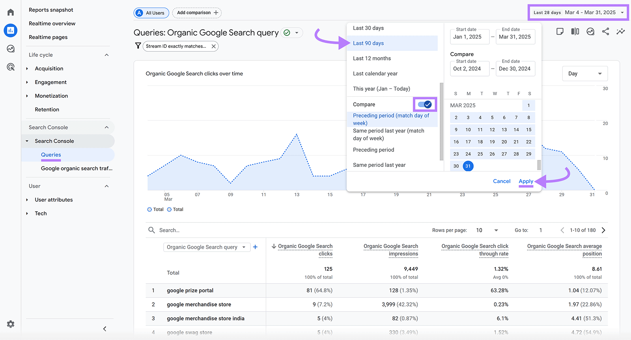Screen dimensions: 631x340
Task: Open Reports snapshot
Action: pyautogui.click(x=51, y=10)
